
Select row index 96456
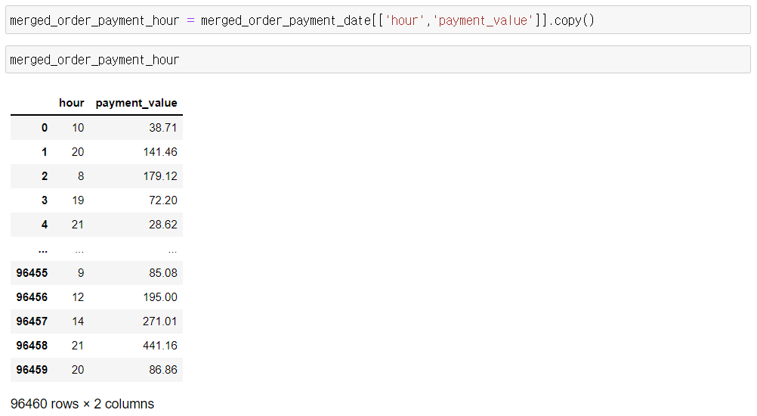coord(32,296)
